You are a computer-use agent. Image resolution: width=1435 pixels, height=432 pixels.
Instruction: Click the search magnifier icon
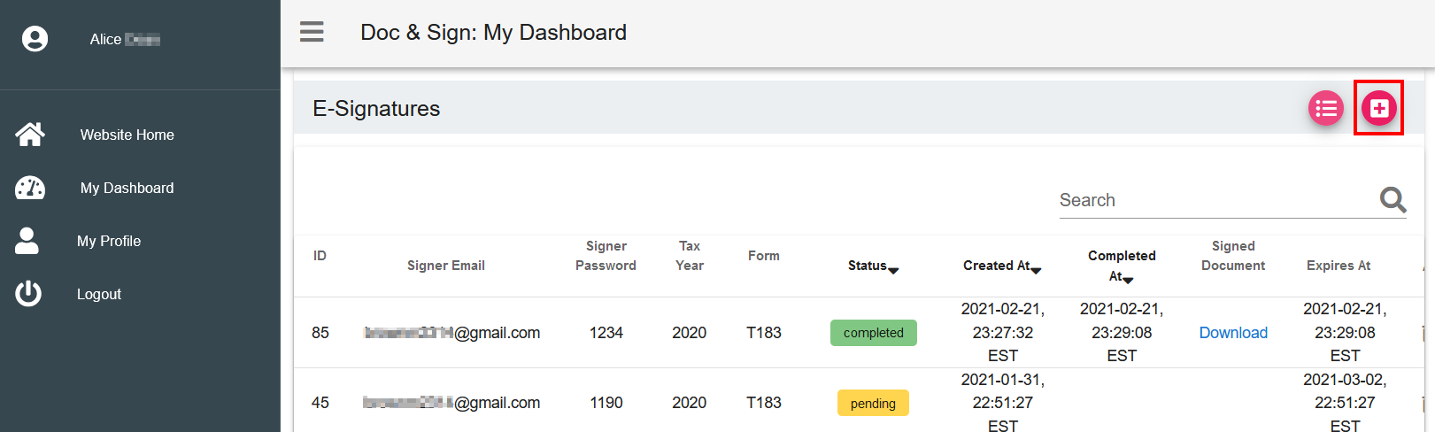point(1393,200)
